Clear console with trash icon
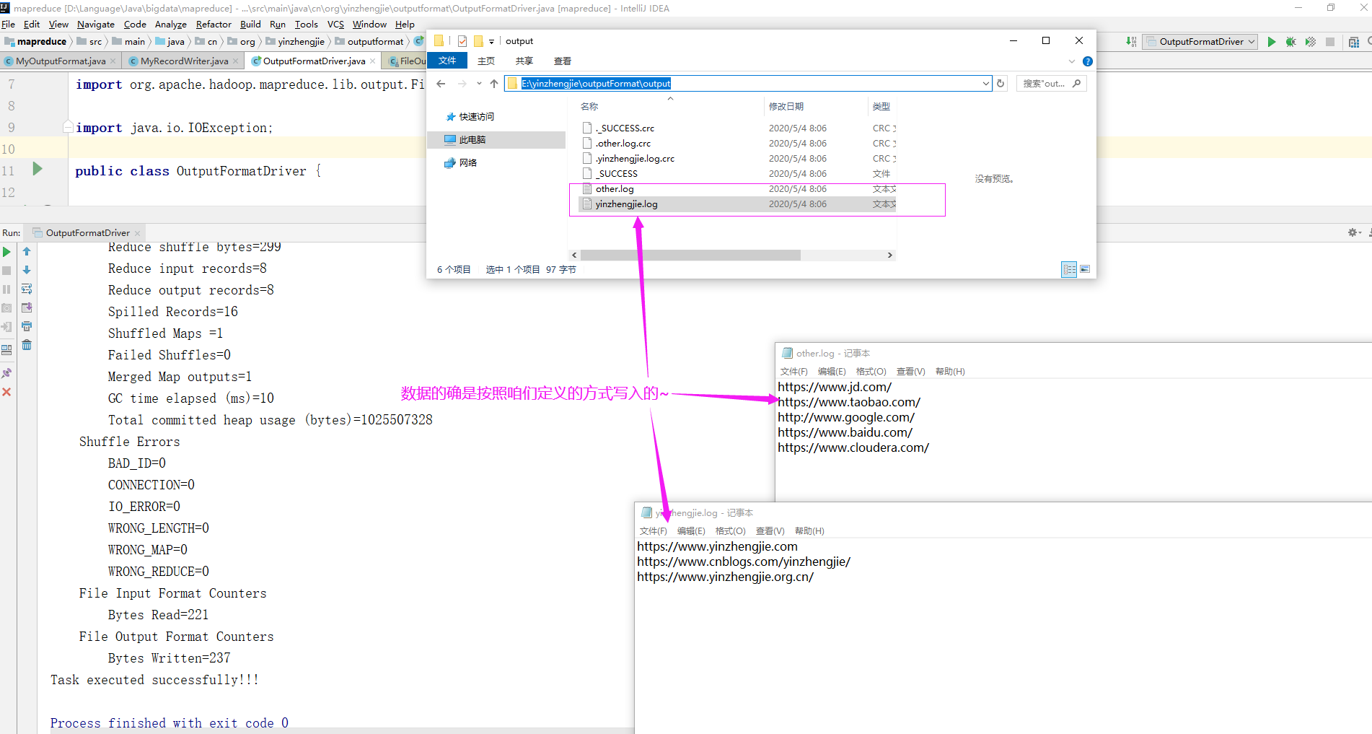 pos(27,346)
